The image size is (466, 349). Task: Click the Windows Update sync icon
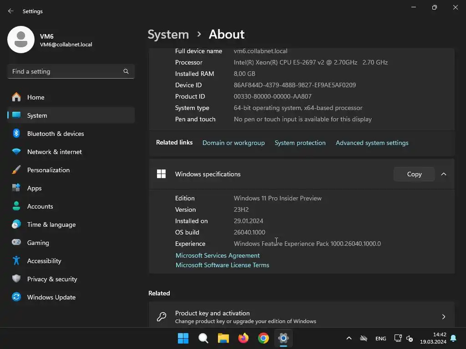[x=16, y=297]
